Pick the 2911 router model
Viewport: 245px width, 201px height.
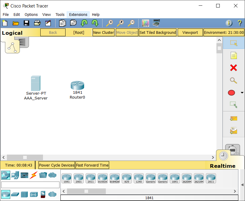coord(90,178)
